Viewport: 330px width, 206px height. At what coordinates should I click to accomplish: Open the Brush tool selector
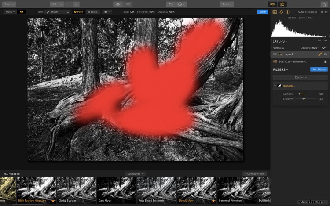tap(57, 12)
